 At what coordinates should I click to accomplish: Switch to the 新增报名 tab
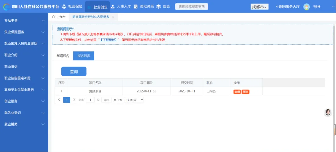click(63, 56)
